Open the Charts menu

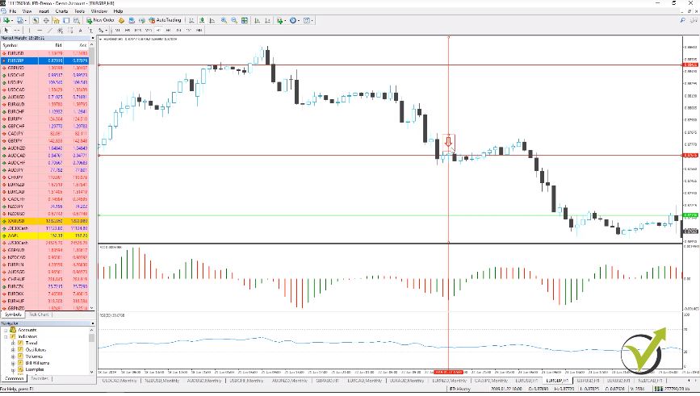pyautogui.click(x=61, y=11)
